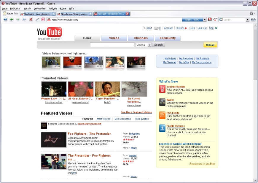
Task: Open the Datei menu
Action: click(x=5, y=9)
